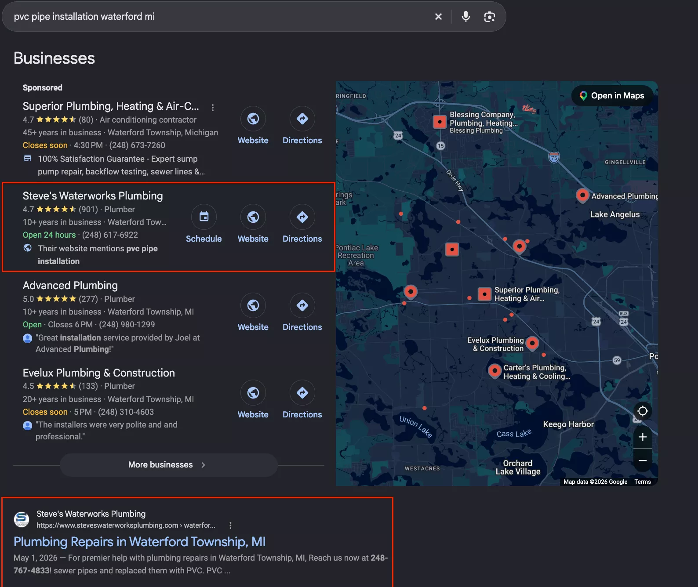Open Plumbing Repairs in Waterford Township, MI result
698x587 pixels.
[x=140, y=542]
